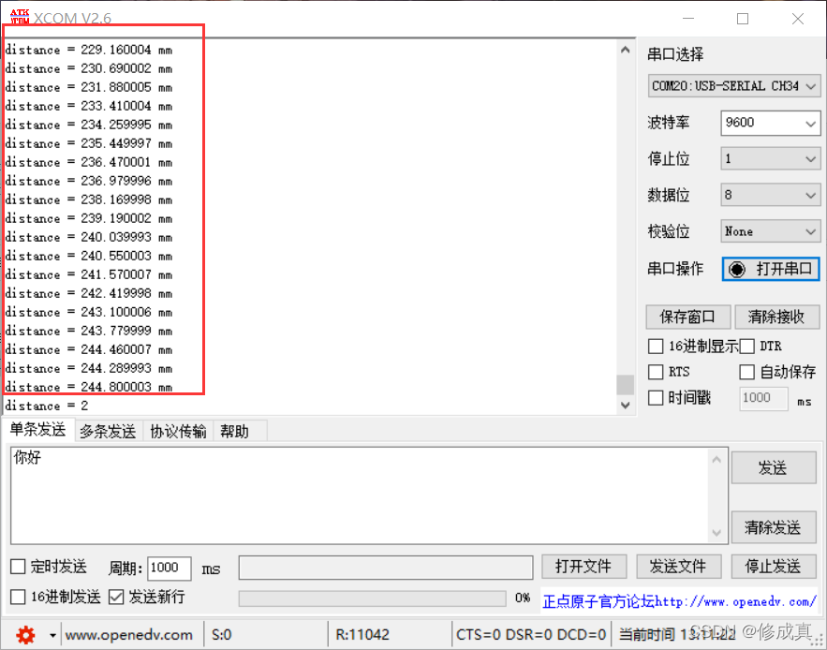Click the 发送 button

coord(774,467)
